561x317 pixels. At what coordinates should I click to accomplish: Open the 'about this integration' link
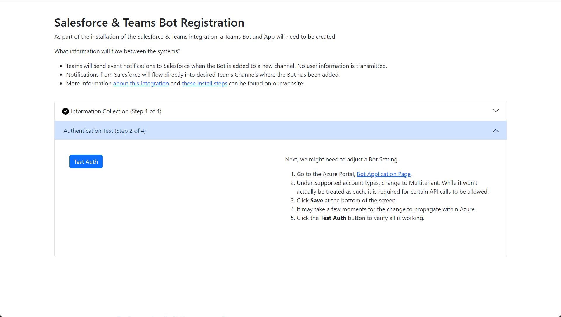(141, 83)
